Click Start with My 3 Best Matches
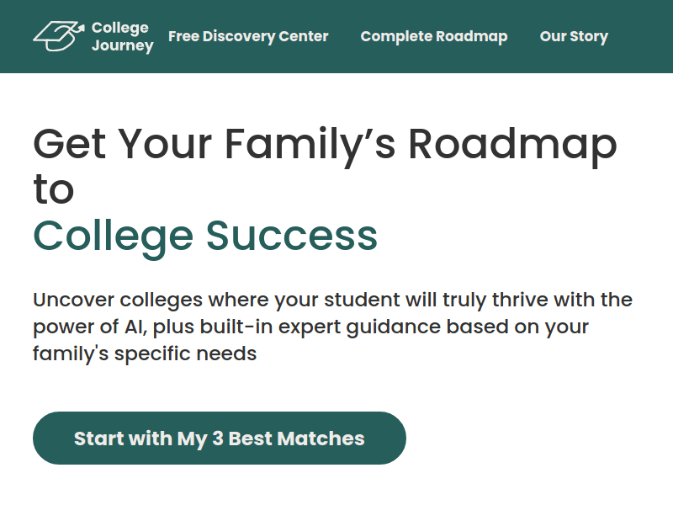Viewport: 673px width, 505px height. pyautogui.click(x=219, y=438)
